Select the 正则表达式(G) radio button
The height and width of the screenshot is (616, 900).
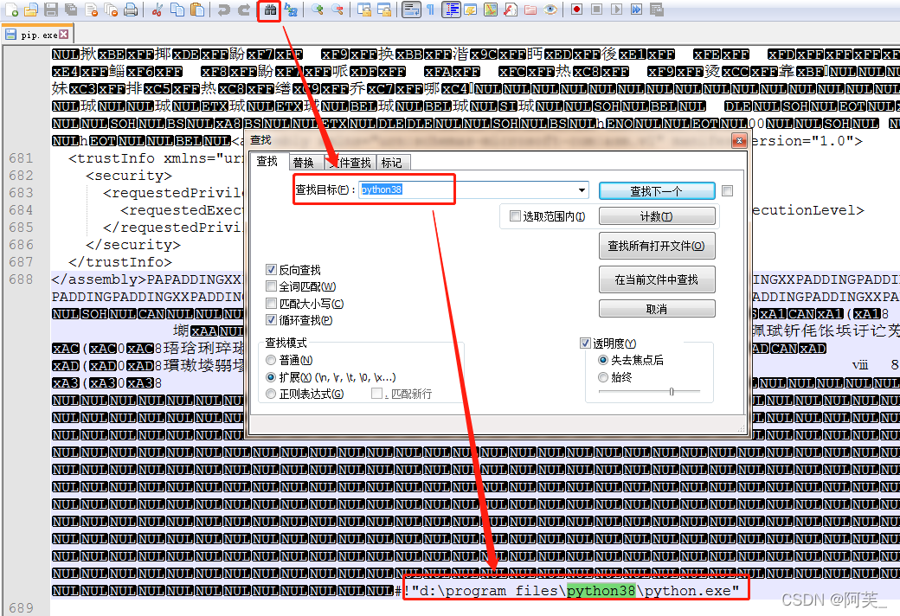[271, 394]
